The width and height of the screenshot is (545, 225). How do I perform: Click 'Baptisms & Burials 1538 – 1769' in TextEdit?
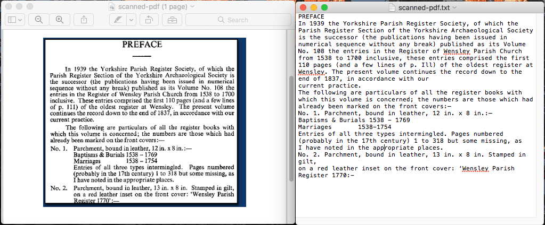coord(354,120)
